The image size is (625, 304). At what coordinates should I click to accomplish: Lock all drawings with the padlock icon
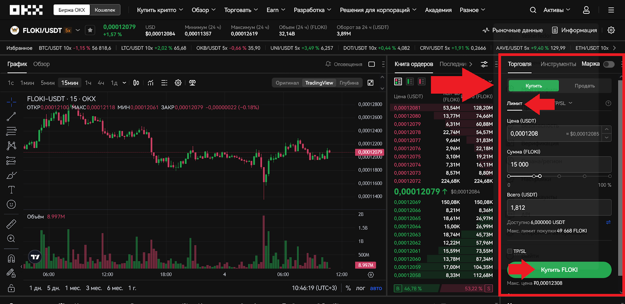click(x=11, y=288)
